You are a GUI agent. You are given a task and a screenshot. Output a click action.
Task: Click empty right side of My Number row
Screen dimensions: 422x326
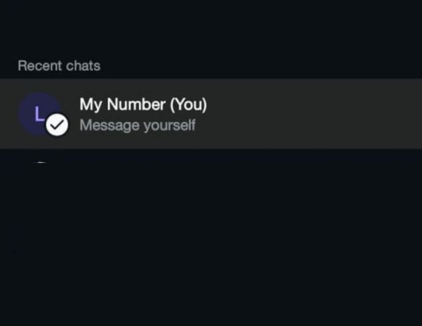click(x=332, y=114)
